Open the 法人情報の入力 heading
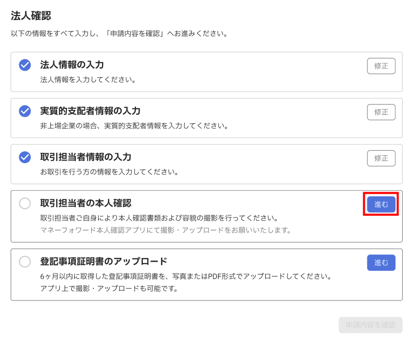Viewport: 412px width, 345px height. [x=72, y=65]
